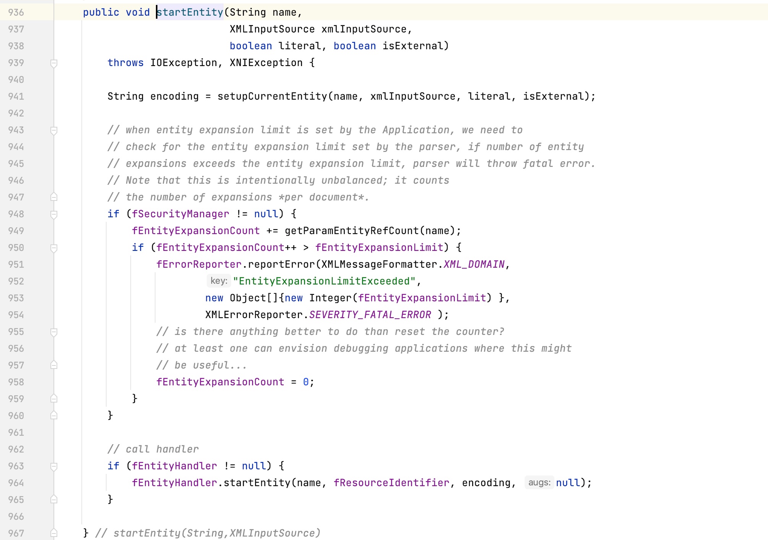This screenshot has width=768, height=540.
Task: Toggle the fold end marker on line 959
Action: pyautogui.click(x=54, y=399)
